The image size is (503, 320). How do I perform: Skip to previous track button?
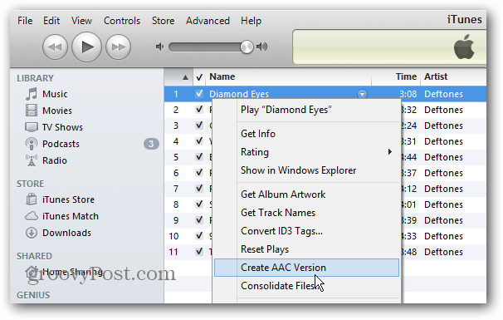(x=55, y=47)
